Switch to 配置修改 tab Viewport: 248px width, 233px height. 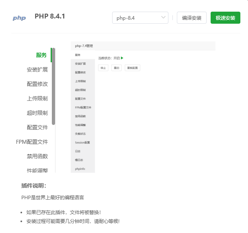37,84
